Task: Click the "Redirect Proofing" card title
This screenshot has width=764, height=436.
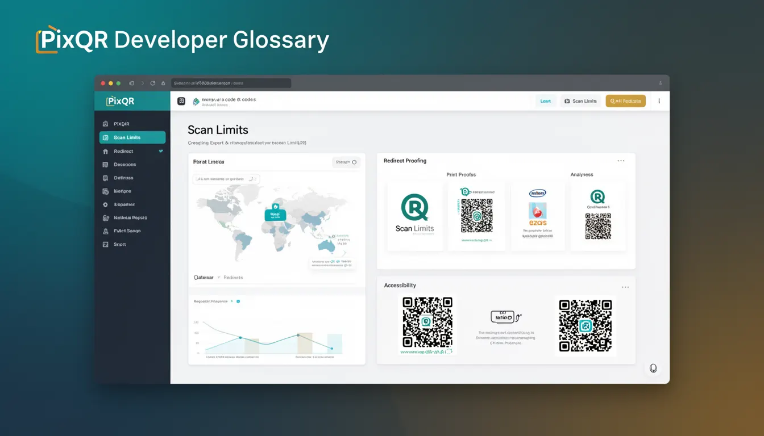Action: tap(405, 161)
